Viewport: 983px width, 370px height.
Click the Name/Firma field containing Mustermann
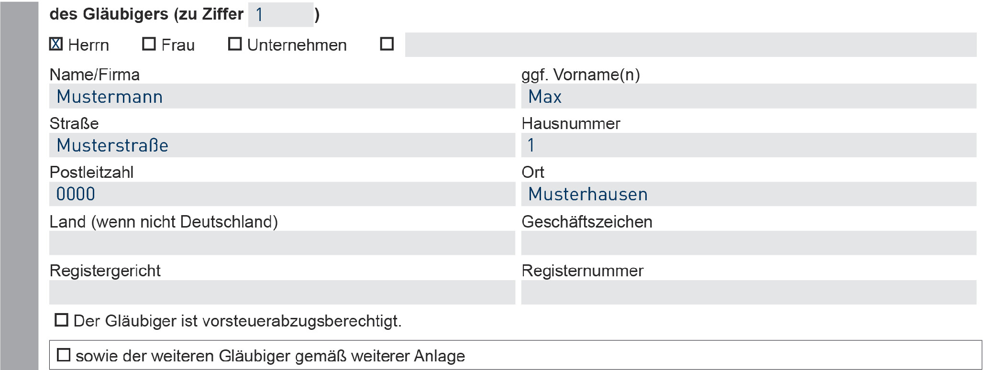click(282, 97)
